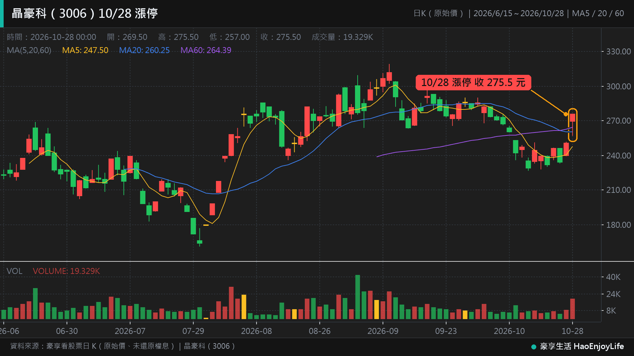Select the MA60: 264.39 legend label
634x356 pixels.
pyautogui.click(x=206, y=50)
